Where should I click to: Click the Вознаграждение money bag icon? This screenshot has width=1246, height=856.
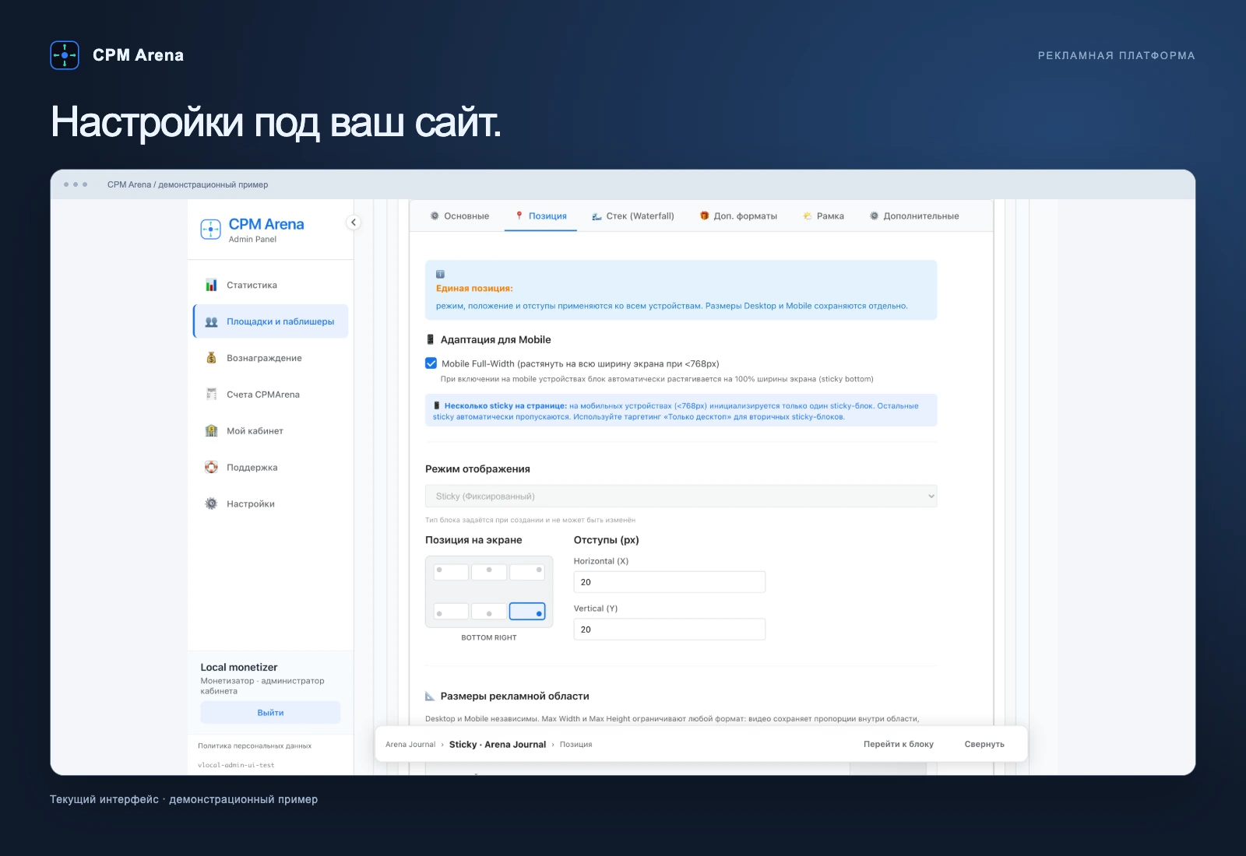(x=211, y=358)
